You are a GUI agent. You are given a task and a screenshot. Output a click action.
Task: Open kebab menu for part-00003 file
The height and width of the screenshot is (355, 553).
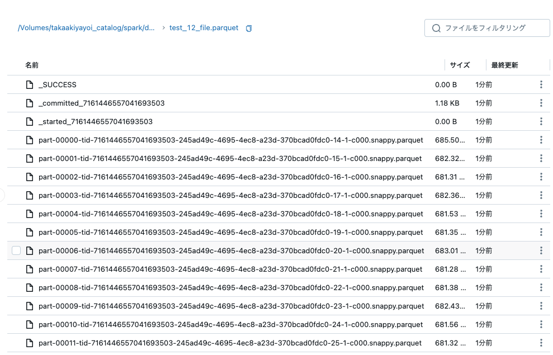click(x=541, y=195)
